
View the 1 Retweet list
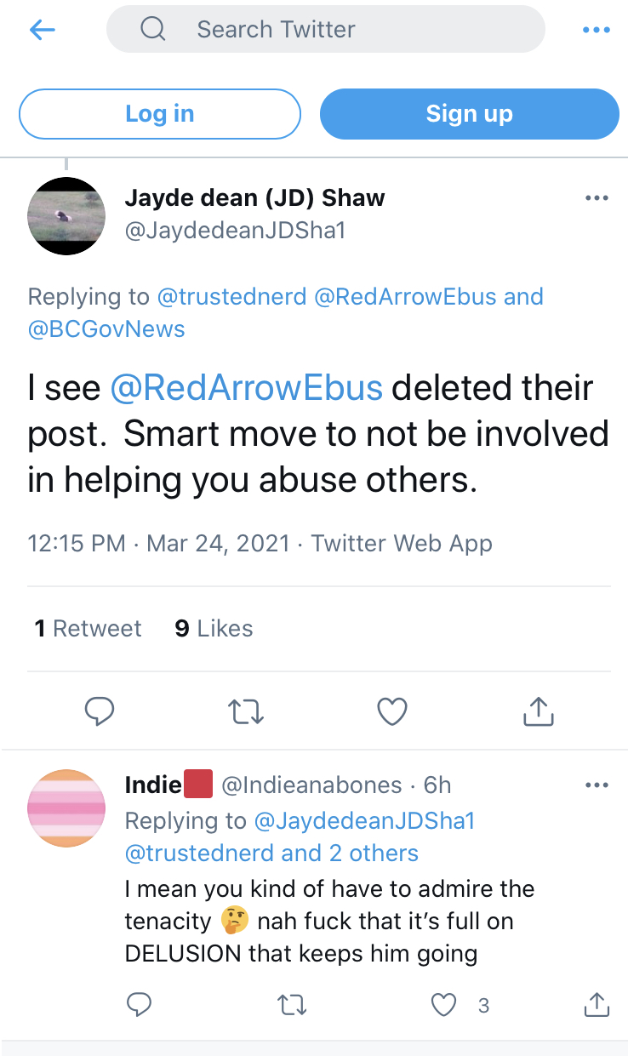(88, 629)
